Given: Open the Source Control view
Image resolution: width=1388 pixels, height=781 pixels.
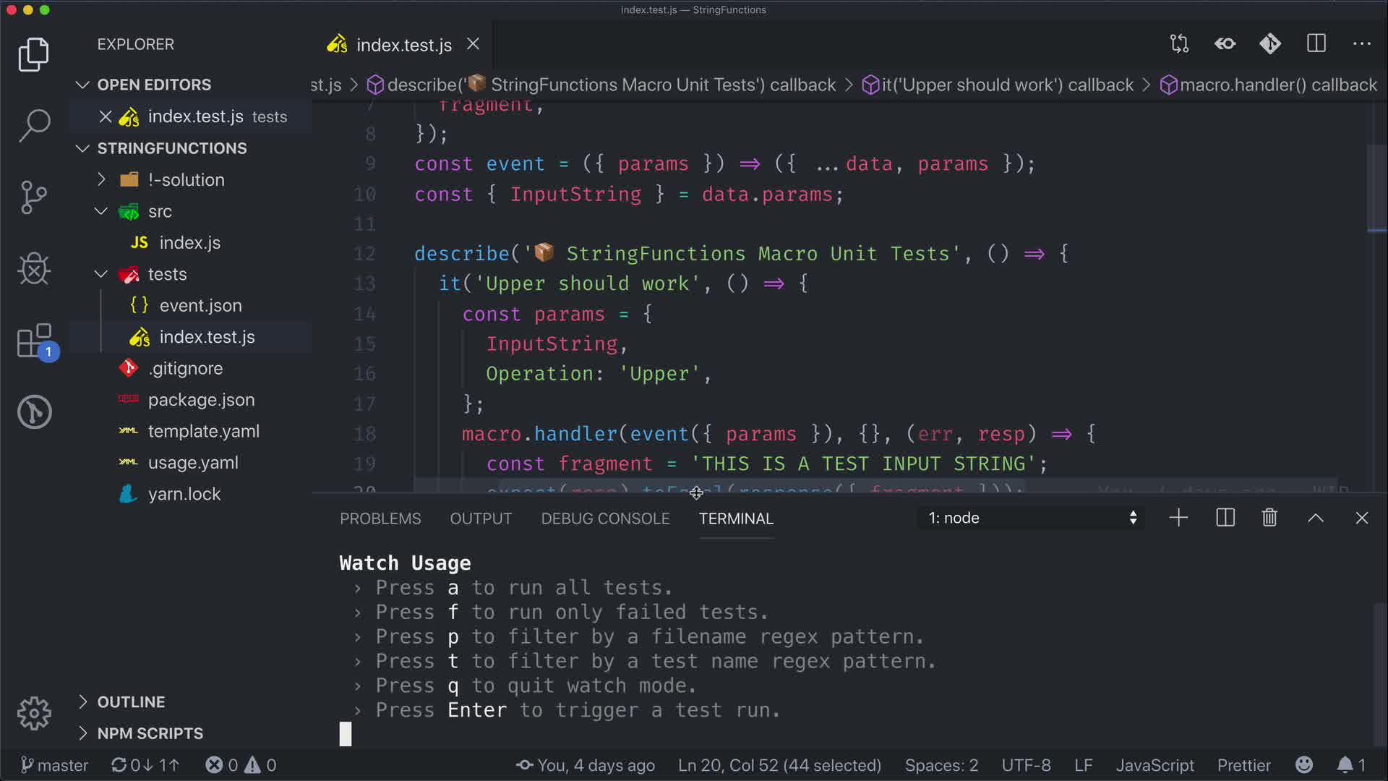Looking at the screenshot, I should point(34,197).
